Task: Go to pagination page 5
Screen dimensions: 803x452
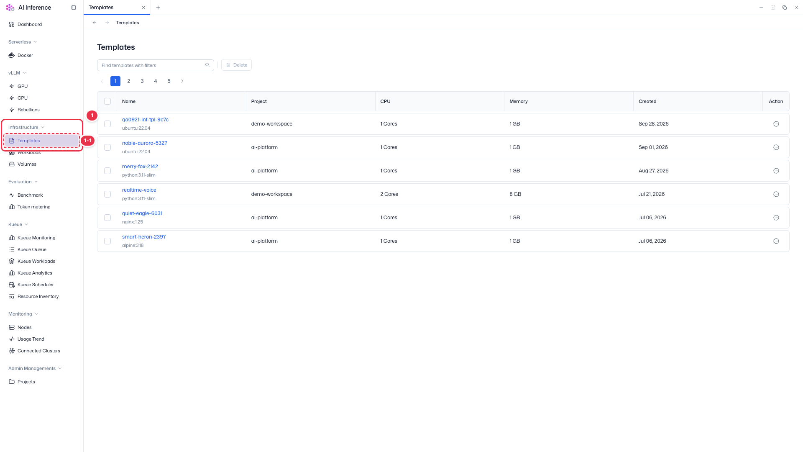Action: [x=169, y=81]
